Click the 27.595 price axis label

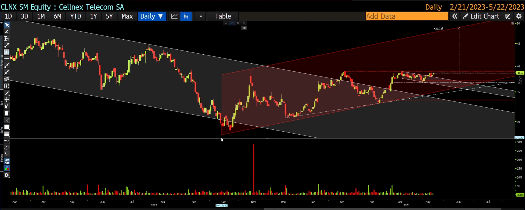[519, 138]
